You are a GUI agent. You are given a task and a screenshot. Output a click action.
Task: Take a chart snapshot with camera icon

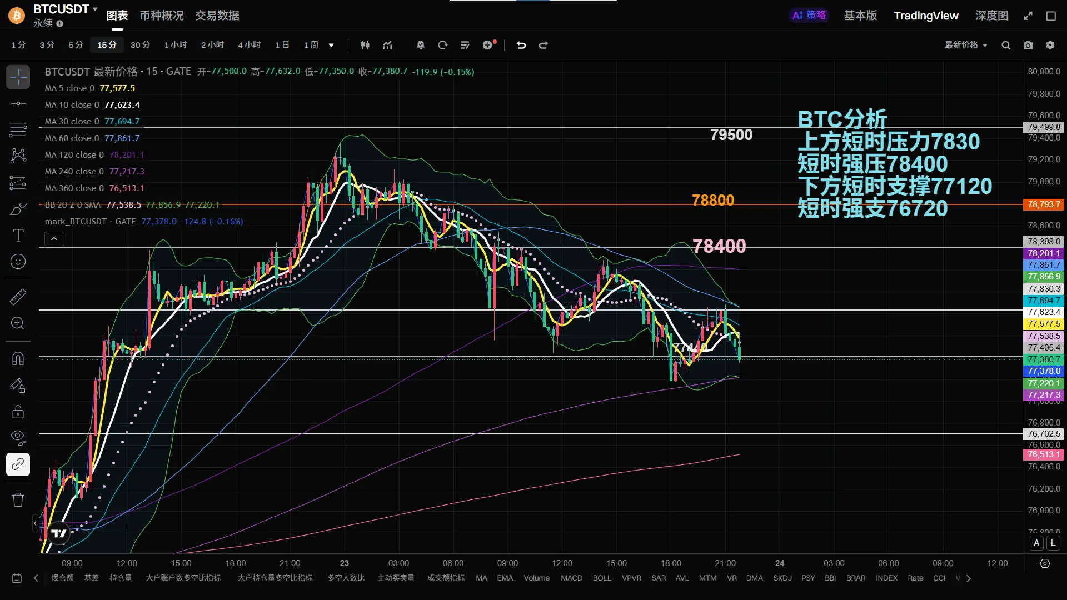[x=1028, y=45]
